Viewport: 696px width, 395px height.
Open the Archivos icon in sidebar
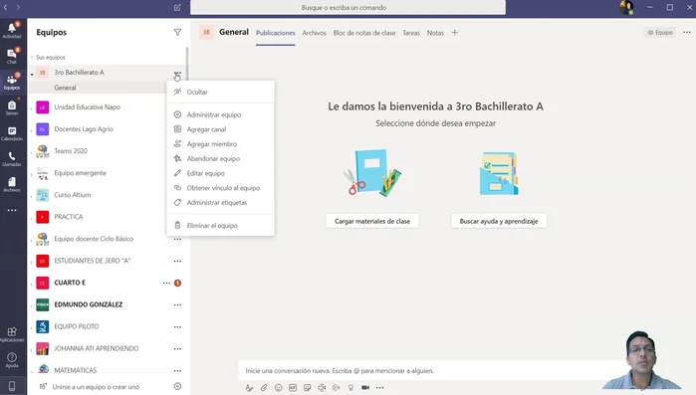tap(12, 184)
